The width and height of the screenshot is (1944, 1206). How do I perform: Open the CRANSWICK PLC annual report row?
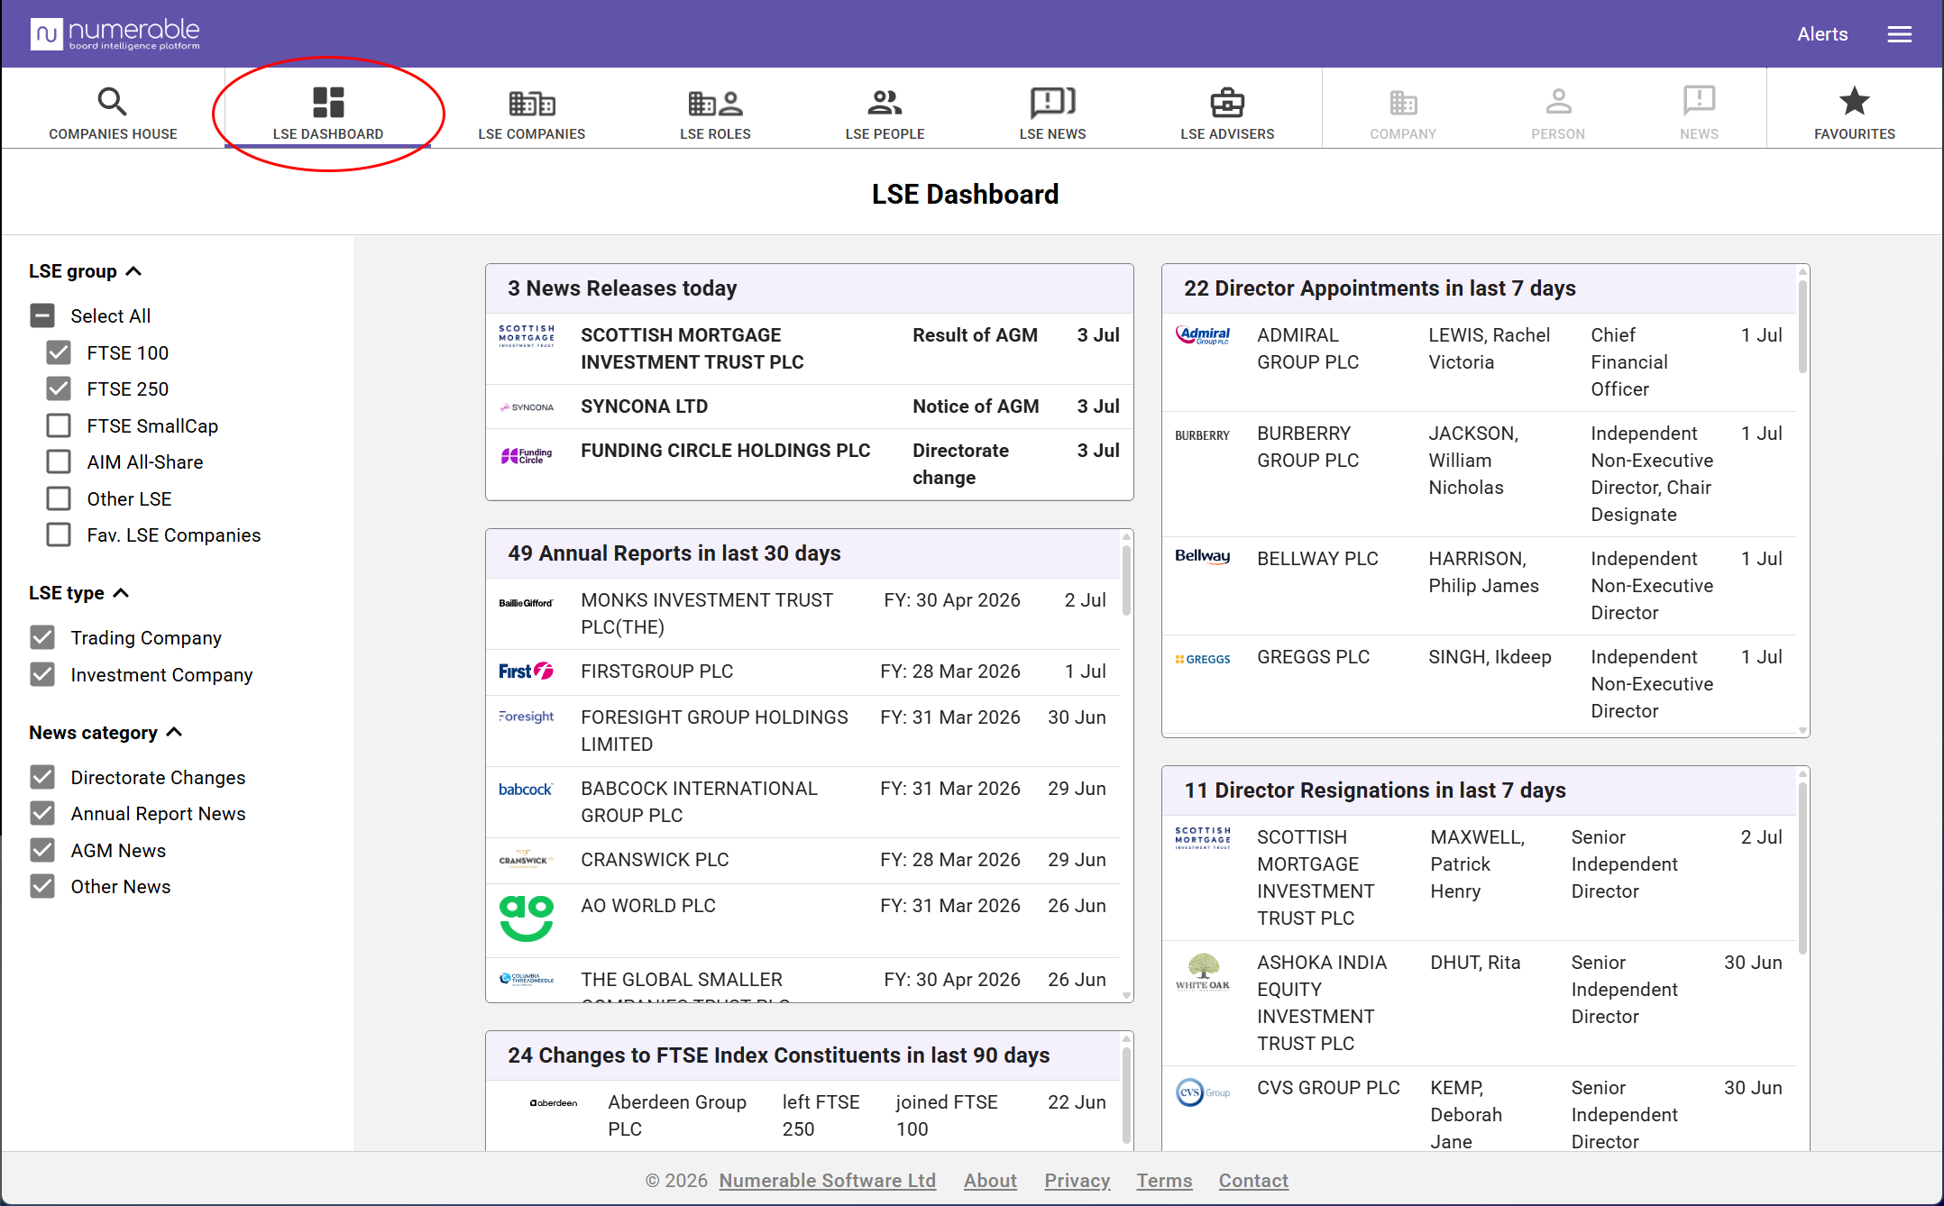tap(803, 860)
